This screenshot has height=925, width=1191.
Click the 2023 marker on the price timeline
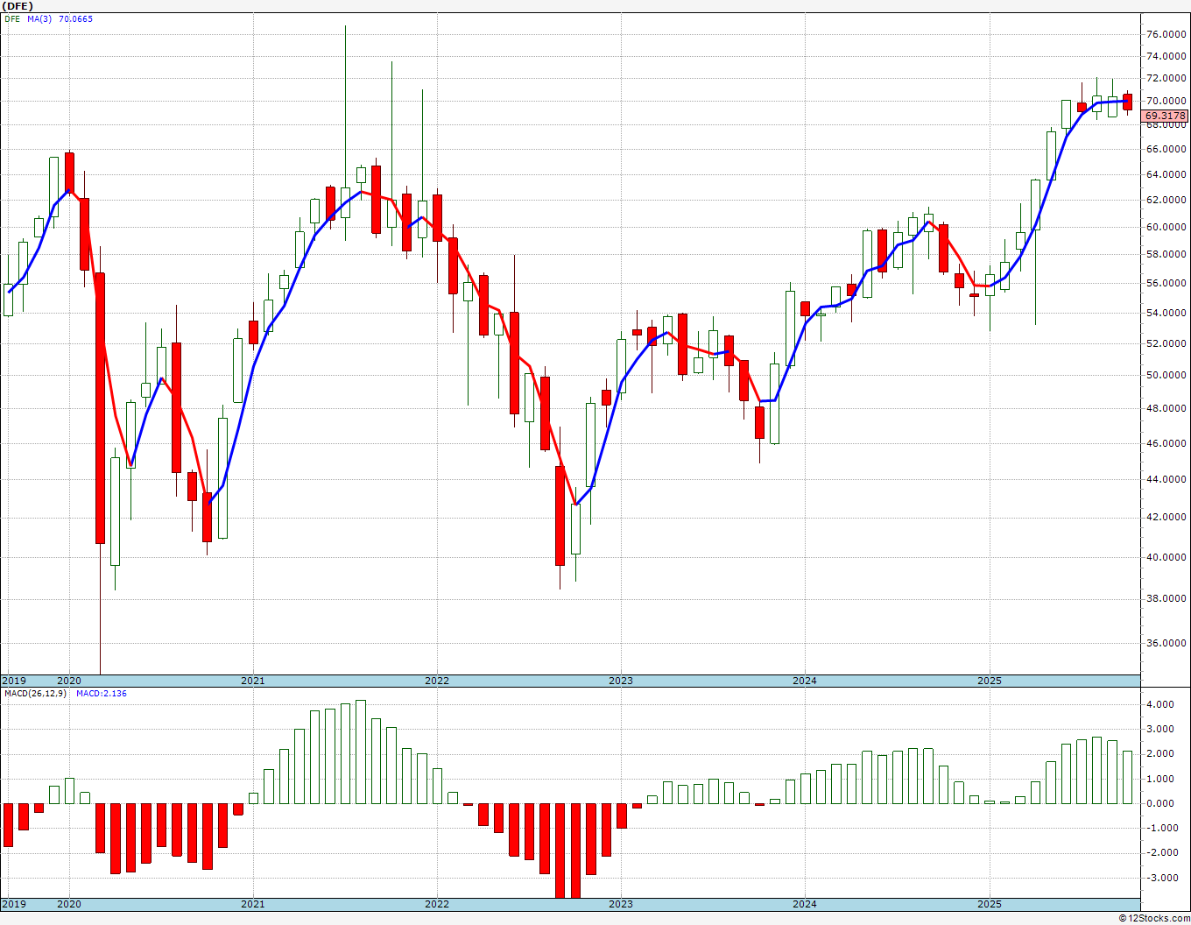(620, 681)
